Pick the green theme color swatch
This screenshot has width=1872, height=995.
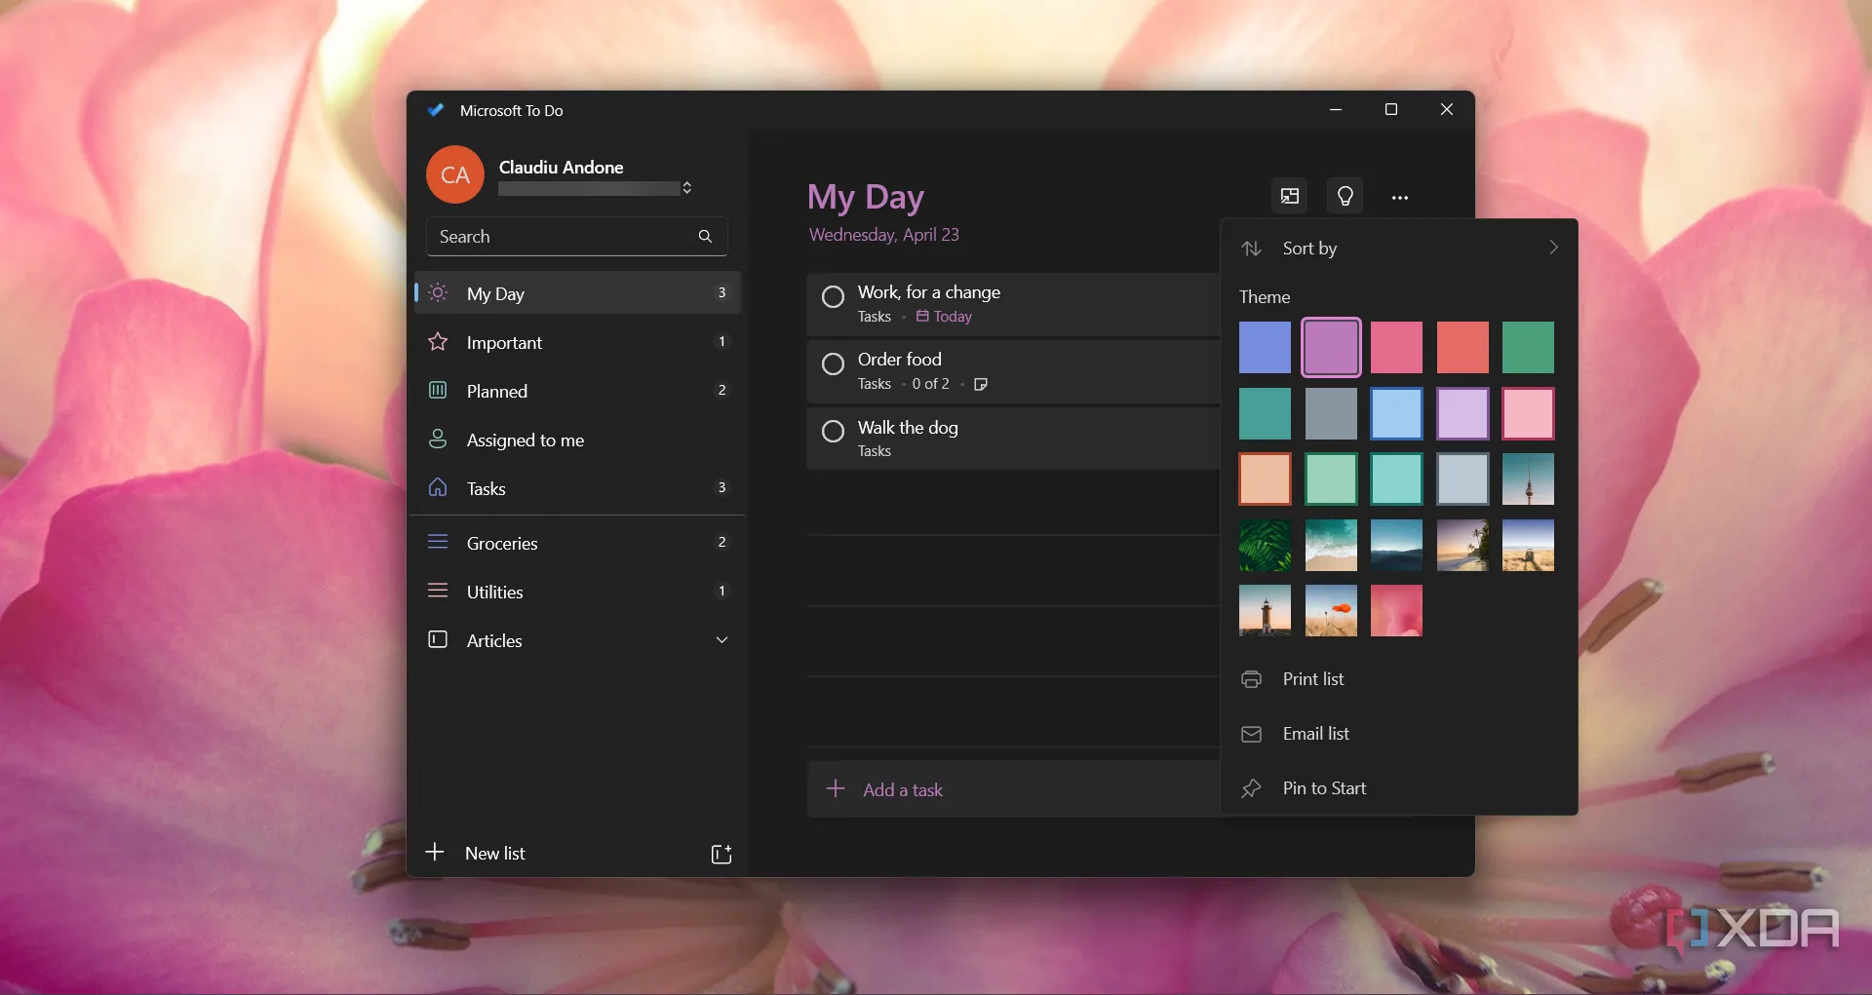pos(1527,347)
